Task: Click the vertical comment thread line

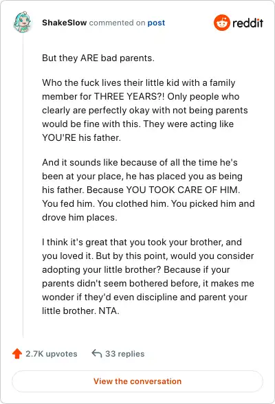Action: tap(23, 186)
